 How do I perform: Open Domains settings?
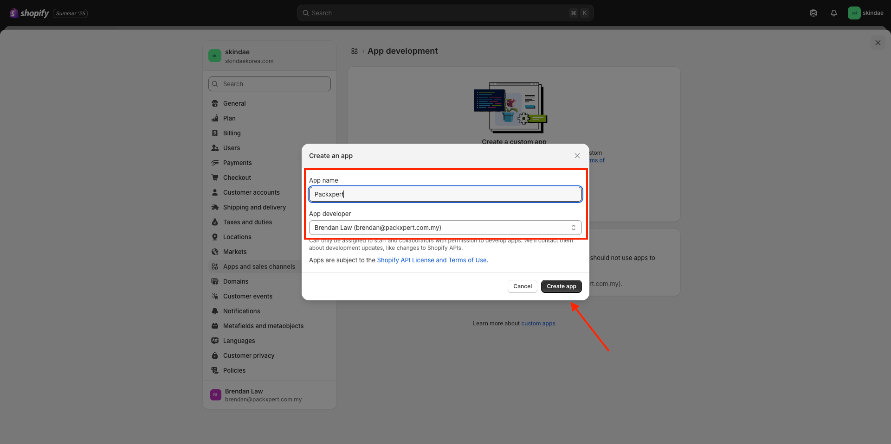254,281
